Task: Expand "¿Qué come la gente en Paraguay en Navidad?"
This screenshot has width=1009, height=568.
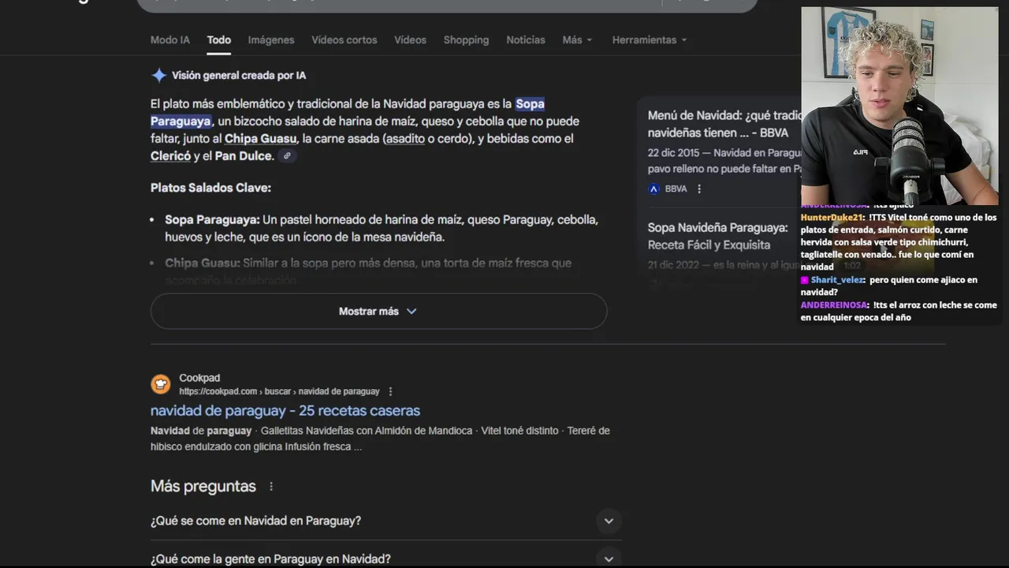Action: (608, 559)
